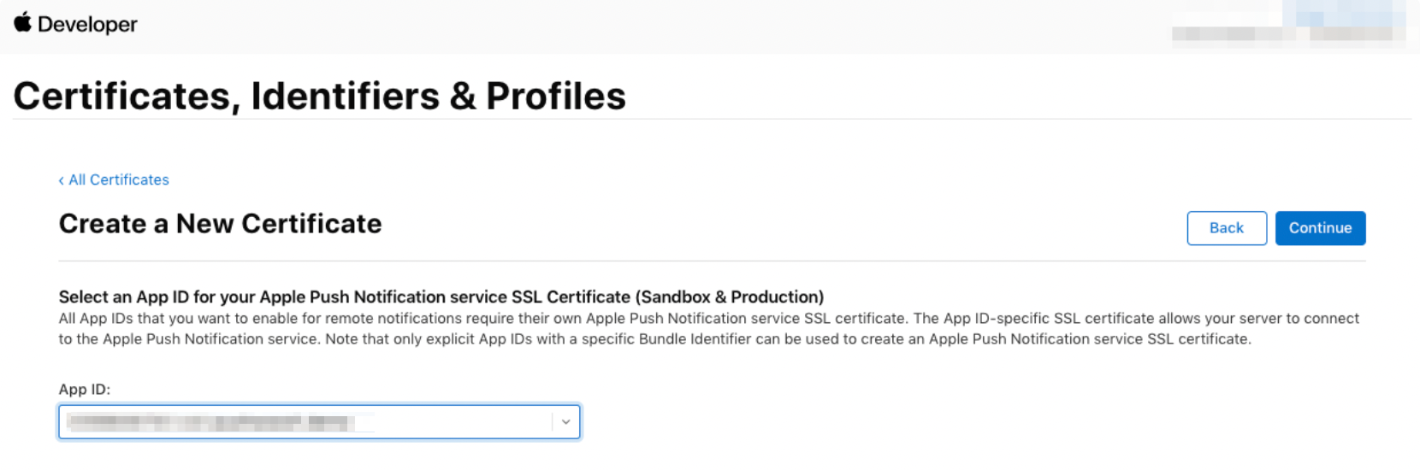
Task: Click the explicit App IDs note sentence
Action: click(788, 339)
